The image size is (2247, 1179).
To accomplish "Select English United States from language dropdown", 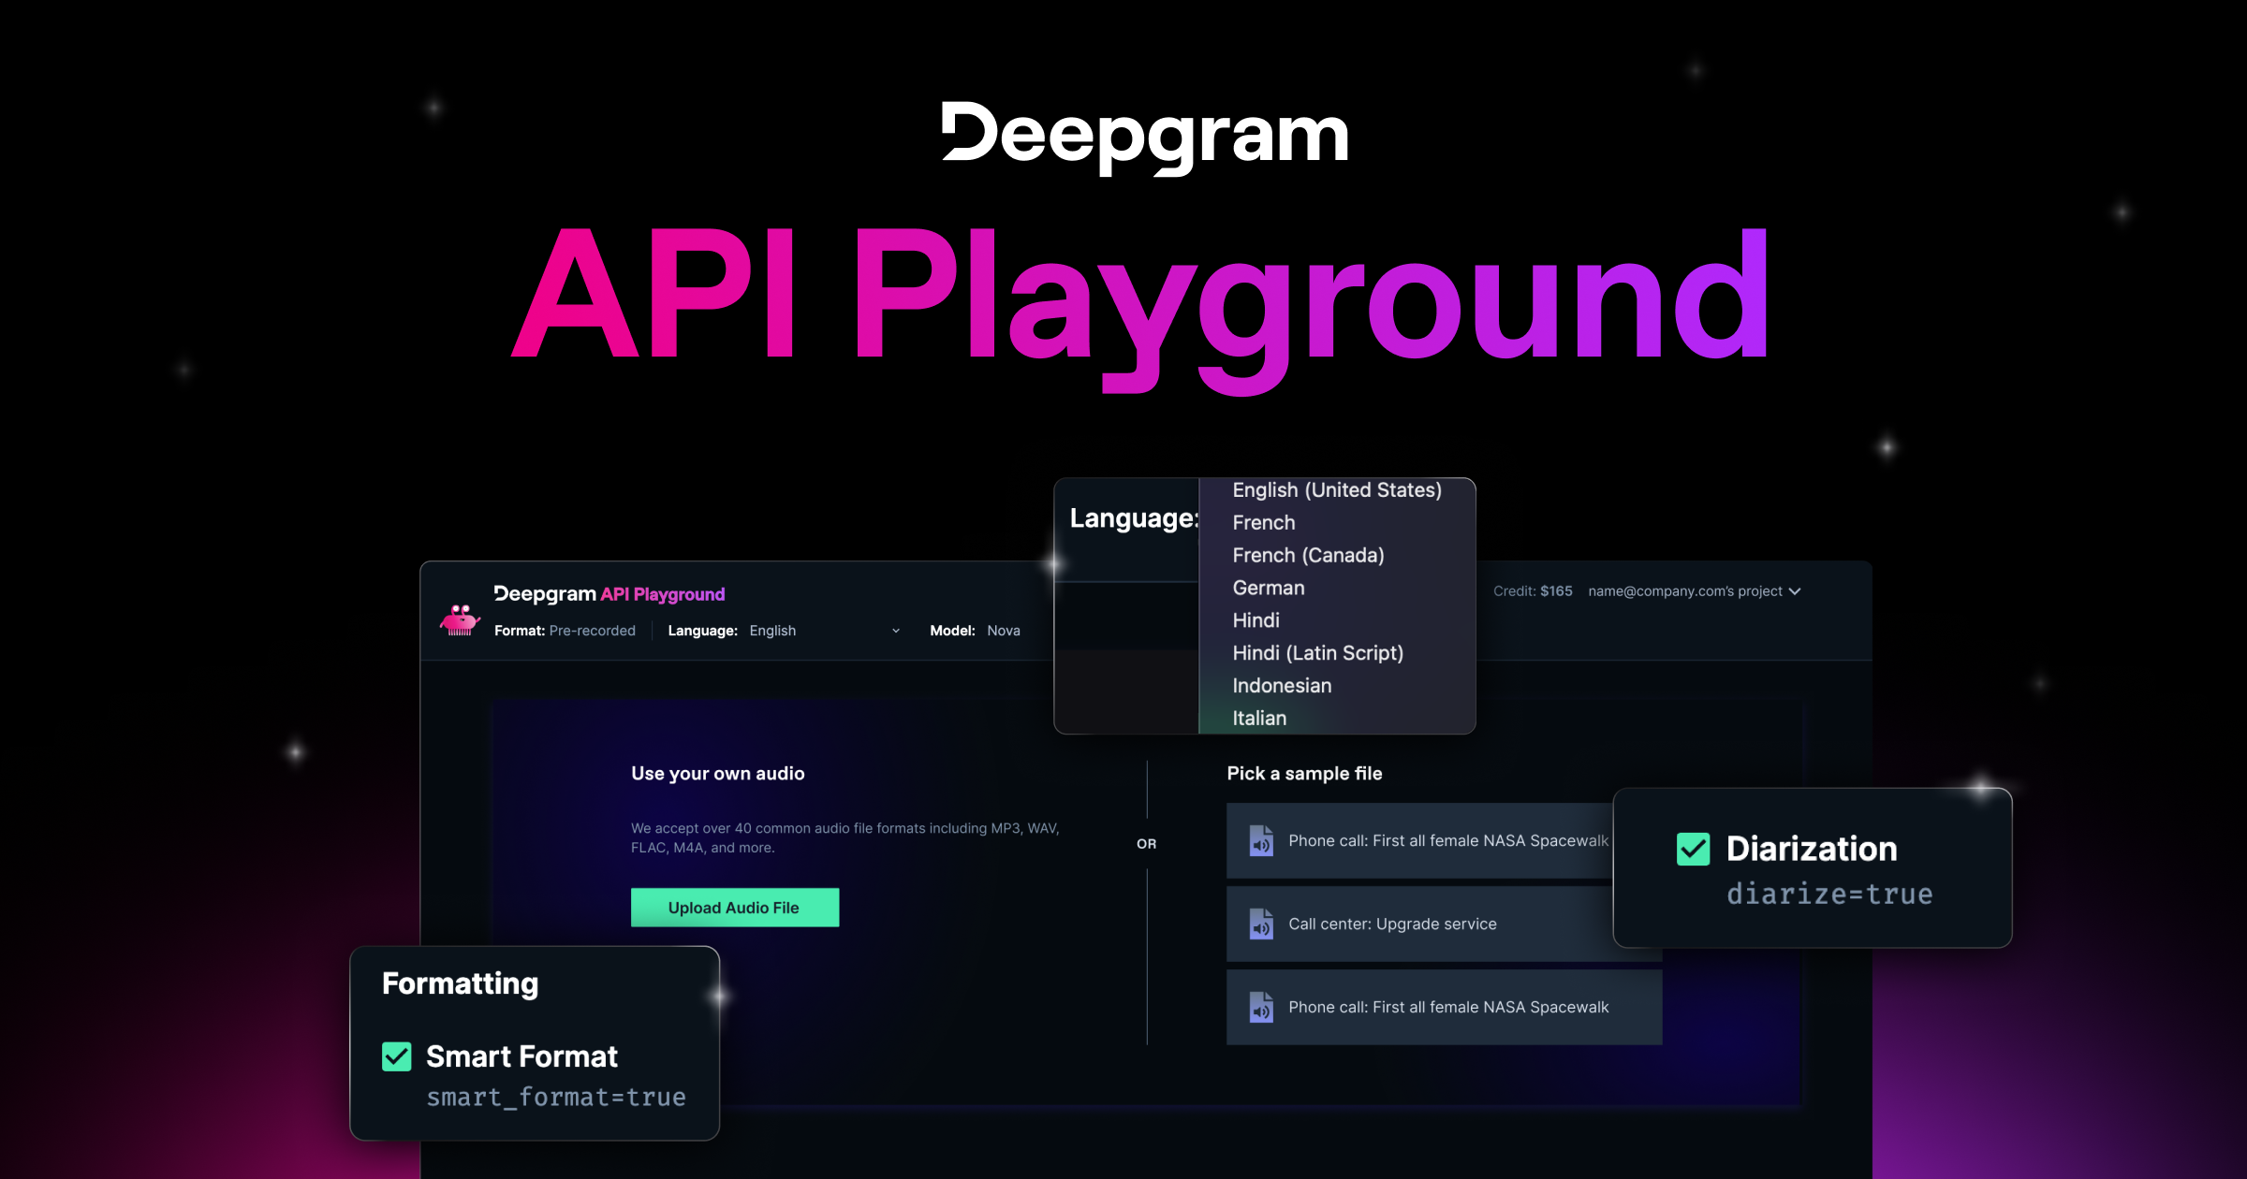I will (1336, 488).
